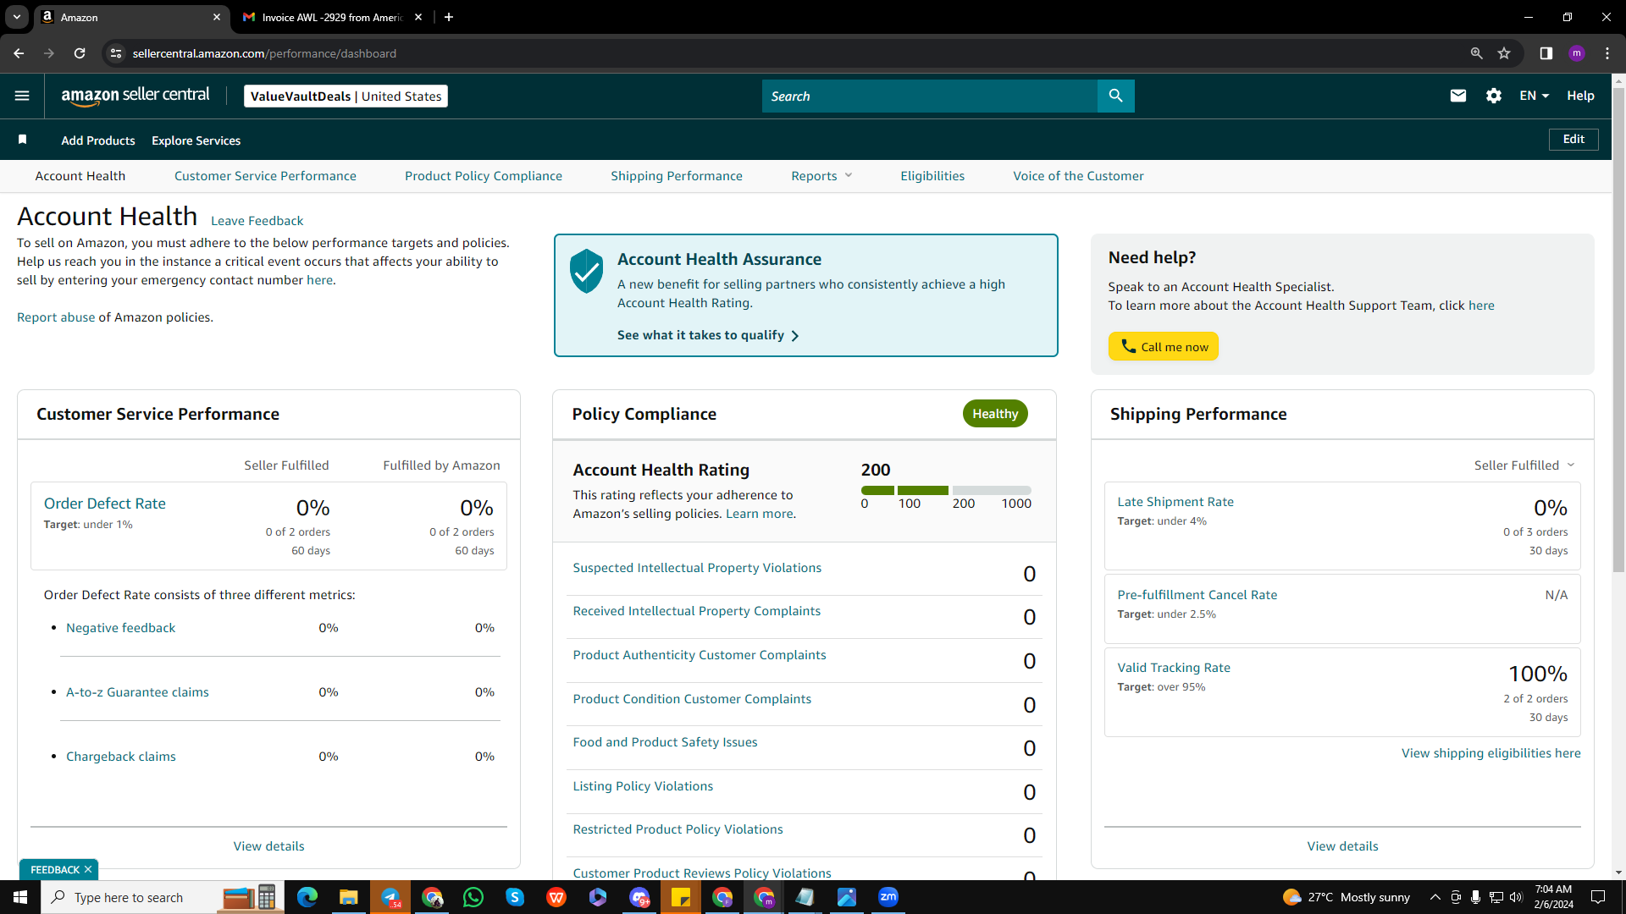Open Skype from the taskbar
The image size is (1626, 914).
click(x=515, y=897)
